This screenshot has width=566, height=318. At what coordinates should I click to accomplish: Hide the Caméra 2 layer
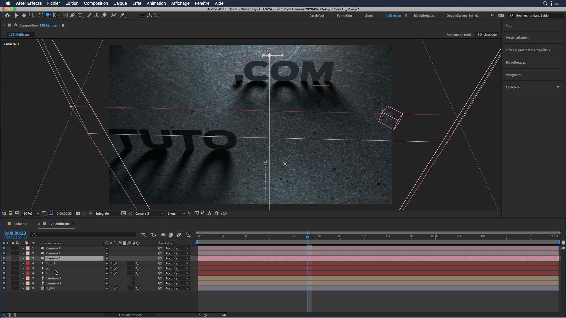(4, 253)
